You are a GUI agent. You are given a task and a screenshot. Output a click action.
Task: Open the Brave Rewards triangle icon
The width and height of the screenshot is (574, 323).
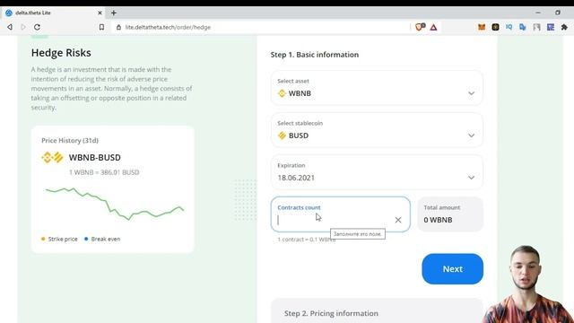tap(433, 27)
